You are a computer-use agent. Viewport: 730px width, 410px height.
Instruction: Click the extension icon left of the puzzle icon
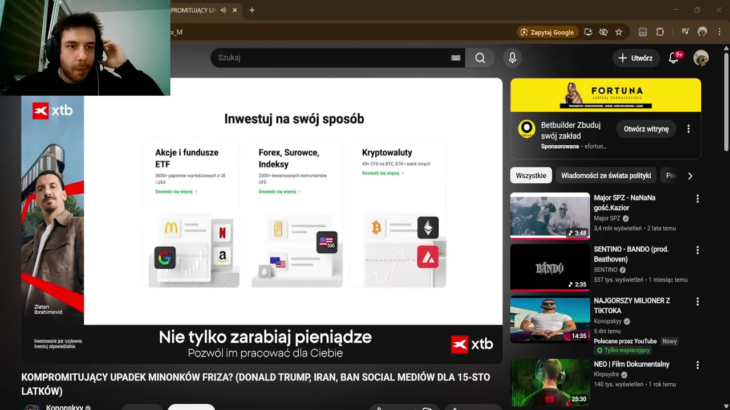pyautogui.click(x=643, y=32)
